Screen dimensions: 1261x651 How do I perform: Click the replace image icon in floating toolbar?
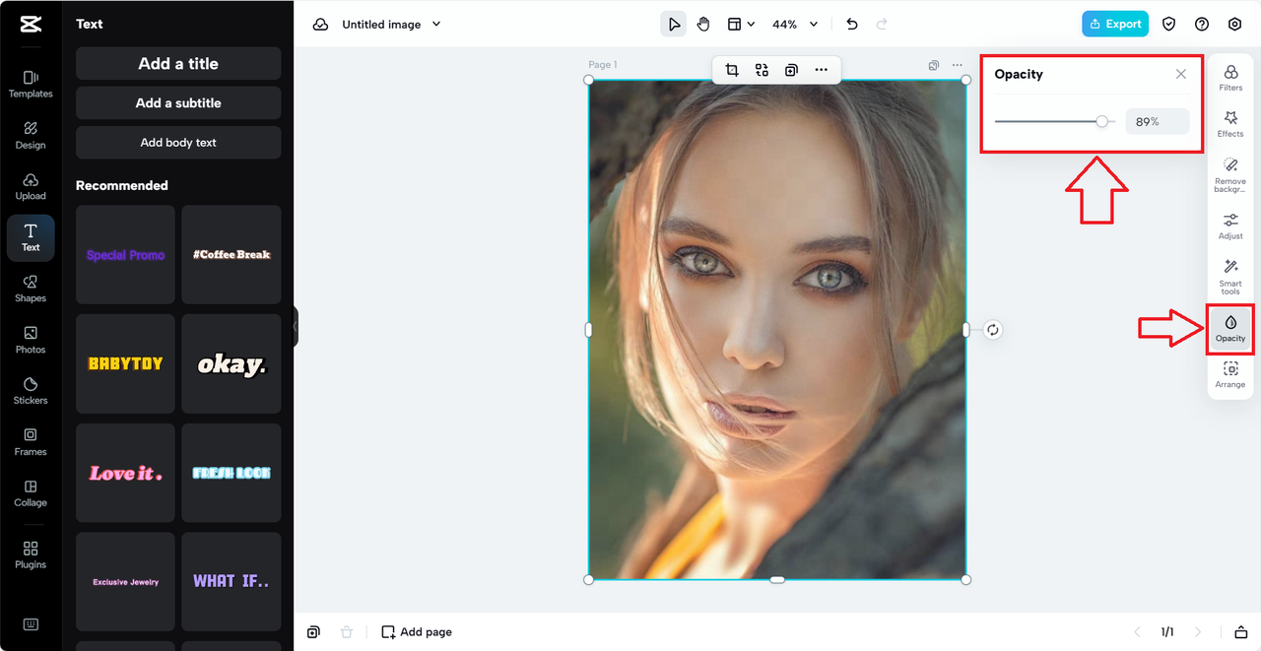[762, 70]
